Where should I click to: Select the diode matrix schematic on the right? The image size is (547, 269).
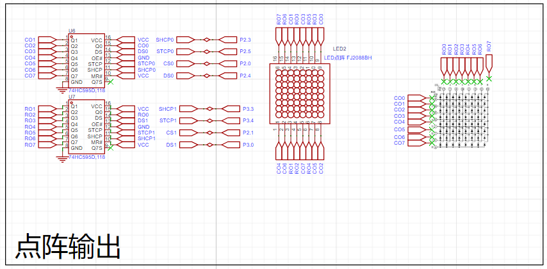460,117
